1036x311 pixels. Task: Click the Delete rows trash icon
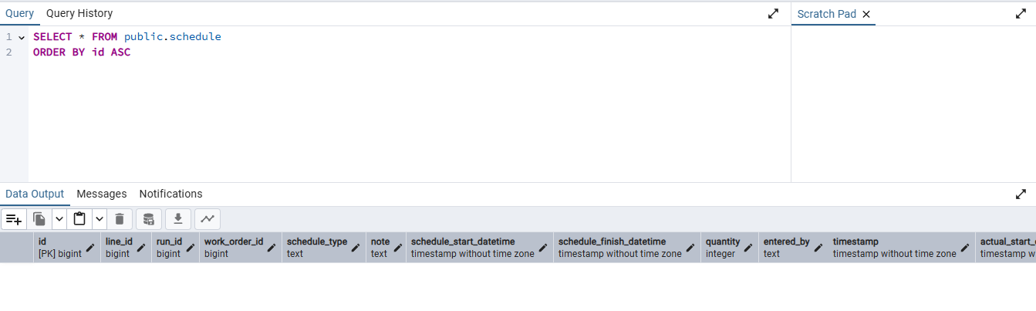119,219
